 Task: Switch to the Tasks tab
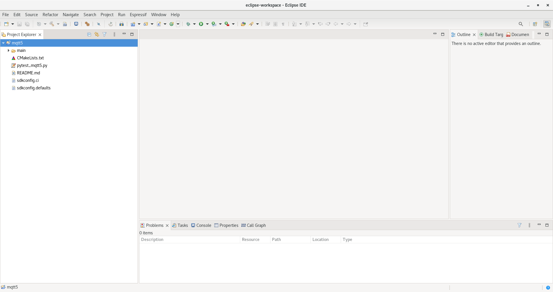coord(180,225)
